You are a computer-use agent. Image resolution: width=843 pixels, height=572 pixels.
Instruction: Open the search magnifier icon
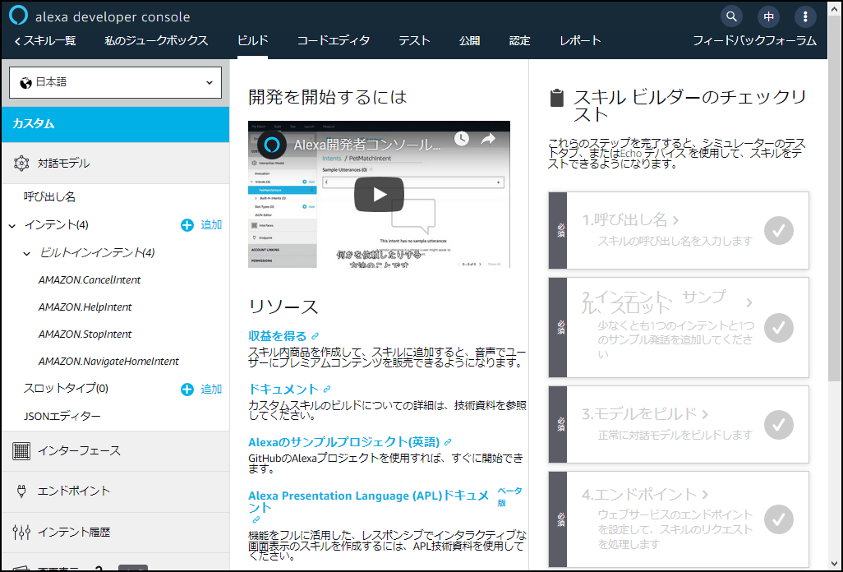pyautogui.click(x=731, y=16)
